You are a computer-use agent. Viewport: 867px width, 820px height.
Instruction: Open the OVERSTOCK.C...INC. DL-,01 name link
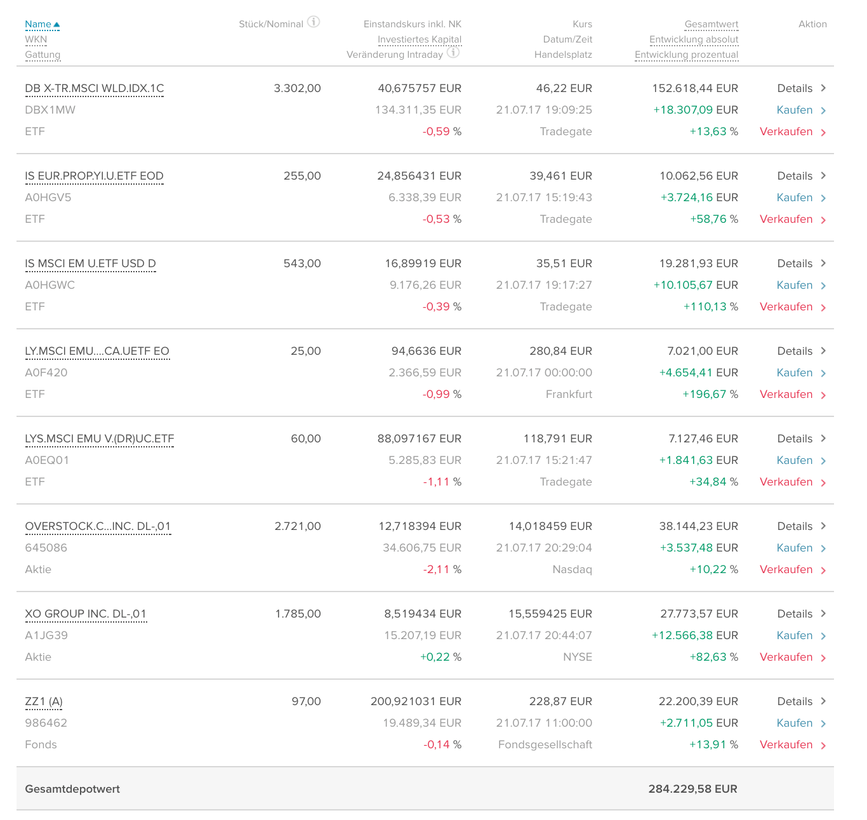pyautogui.click(x=98, y=527)
